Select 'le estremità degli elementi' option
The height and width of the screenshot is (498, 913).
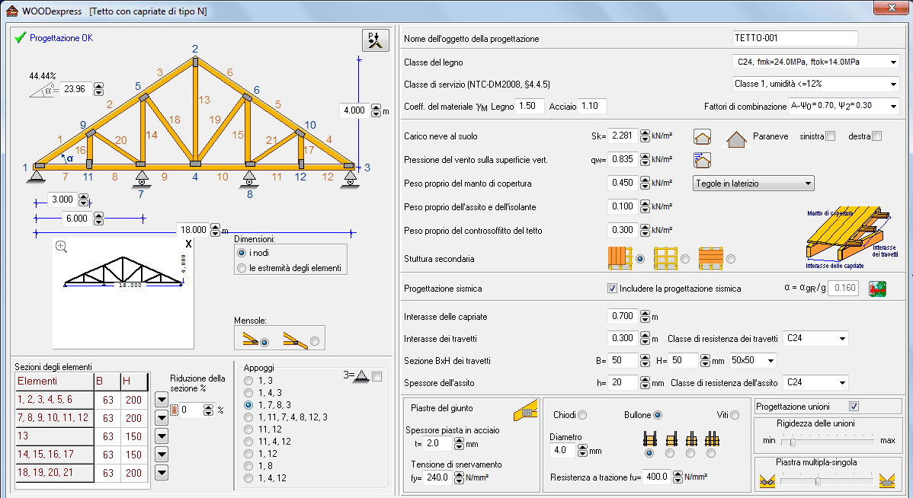pos(242,267)
